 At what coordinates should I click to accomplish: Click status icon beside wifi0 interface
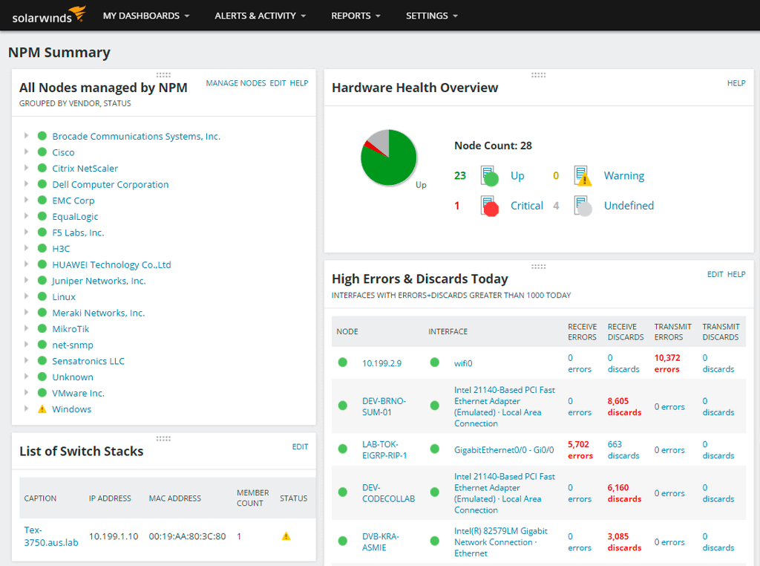[435, 362]
